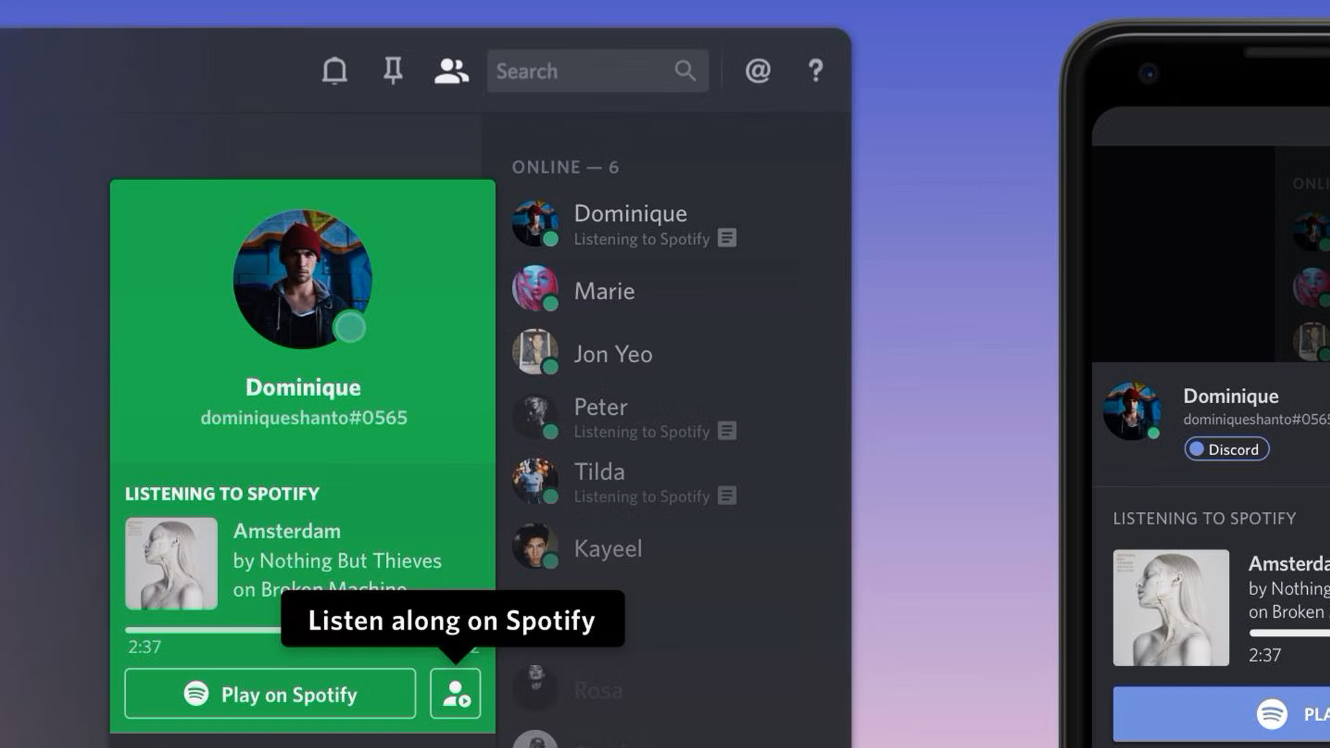Open the Amsterdam song title link
This screenshot has width=1330, height=748.
click(x=287, y=531)
